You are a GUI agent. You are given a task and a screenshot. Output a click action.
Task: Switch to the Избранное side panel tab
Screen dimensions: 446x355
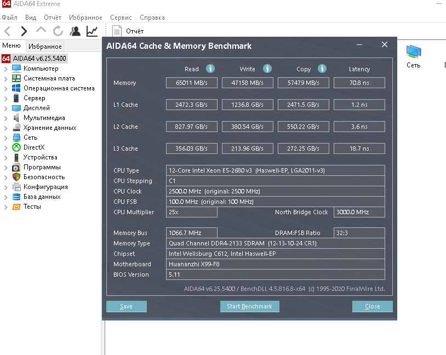pyautogui.click(x=45, y=46)
